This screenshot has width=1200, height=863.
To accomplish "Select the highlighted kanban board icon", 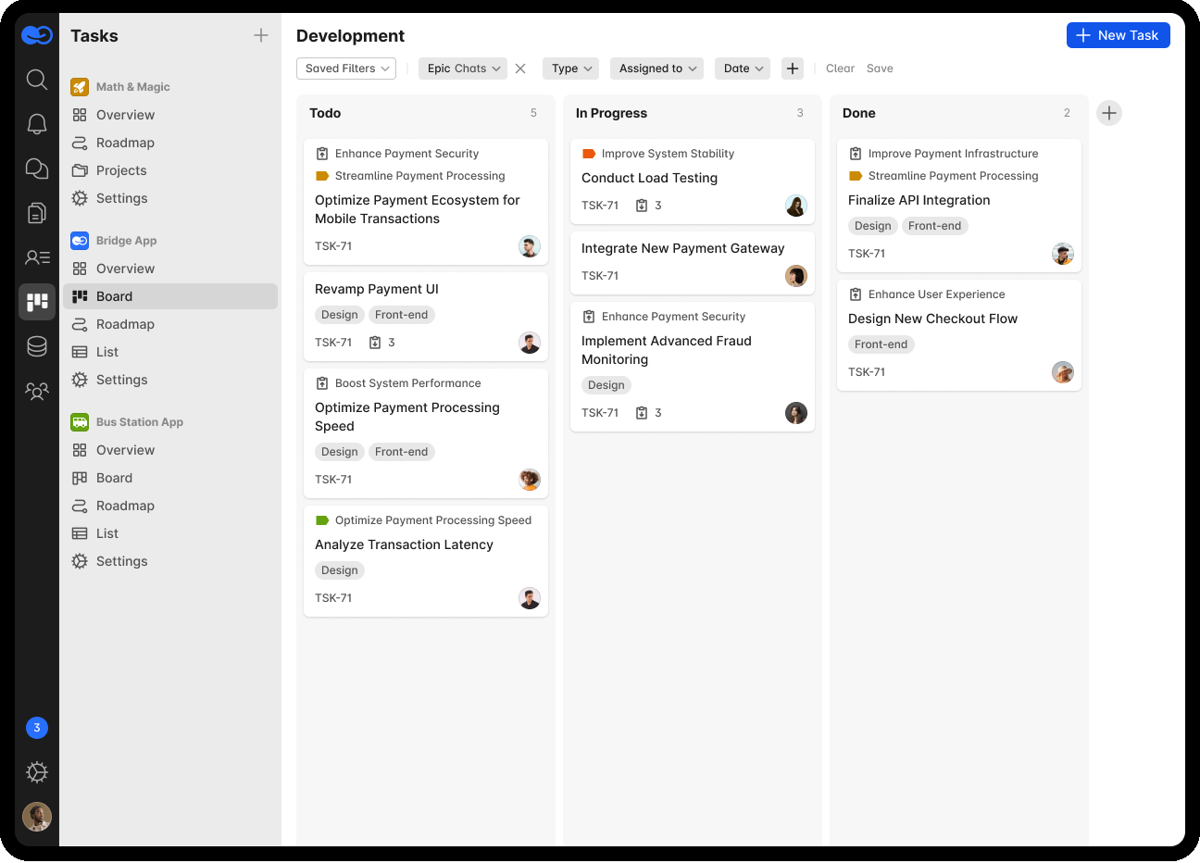I will pos(37,301).
